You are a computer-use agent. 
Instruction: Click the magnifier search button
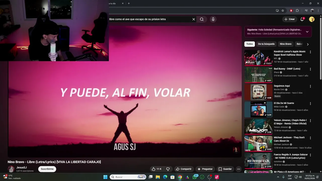[x=202, y=19]
